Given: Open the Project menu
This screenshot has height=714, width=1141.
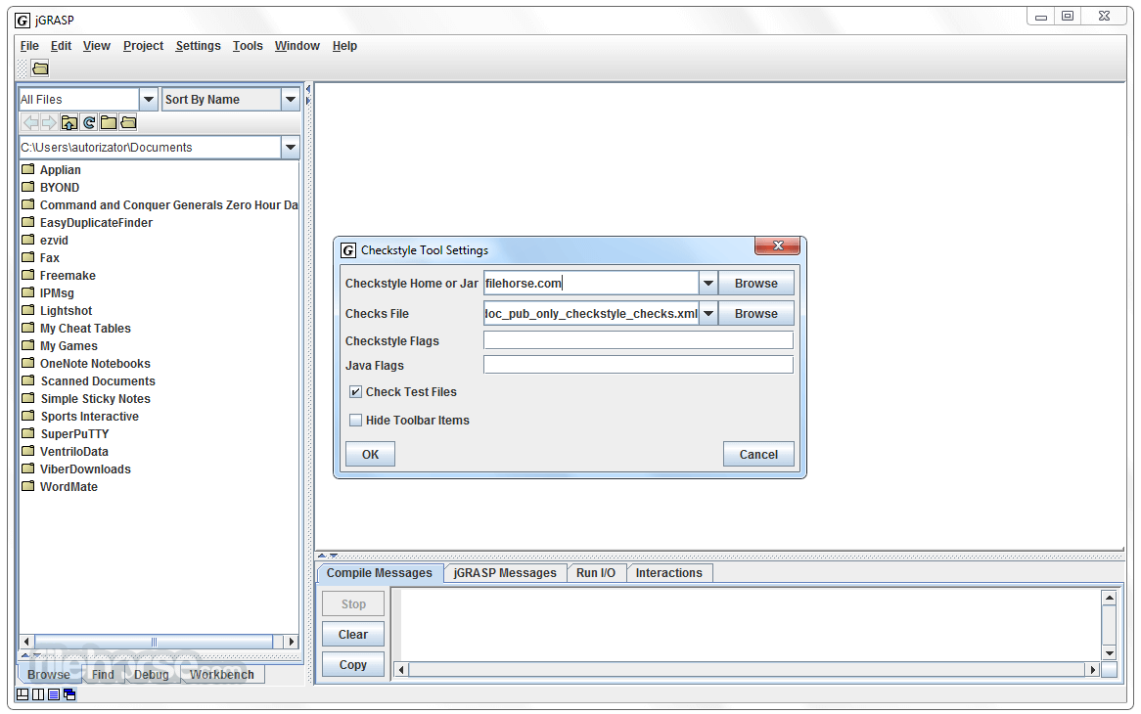Looking at the screenshot, I should tap(143, 46).
